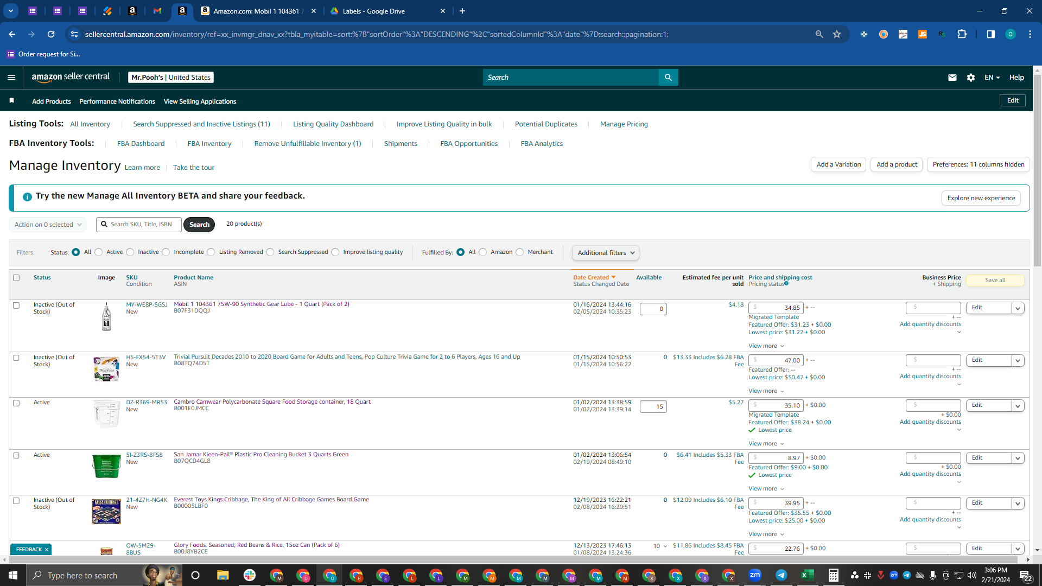
Task: Open Telegram from the taskbar
Action: (x=781, y=575)
